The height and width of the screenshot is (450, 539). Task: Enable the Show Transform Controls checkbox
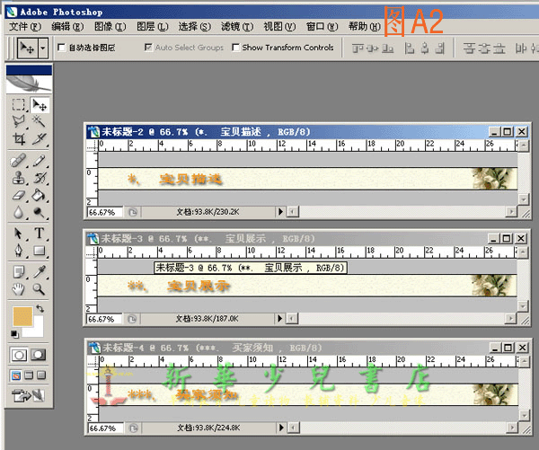[x=235, y=47]
